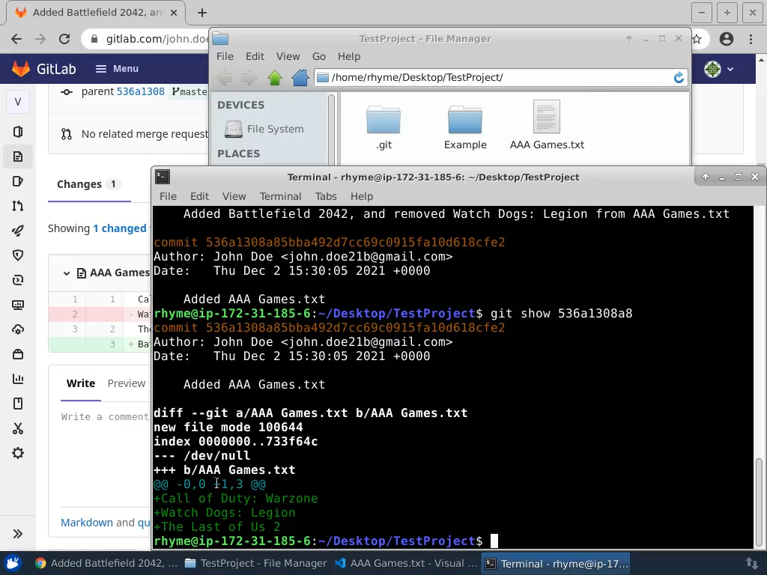The image size is (767, 575).
Task: Open Terminal window File menu
Action: (x=168, y=196)
